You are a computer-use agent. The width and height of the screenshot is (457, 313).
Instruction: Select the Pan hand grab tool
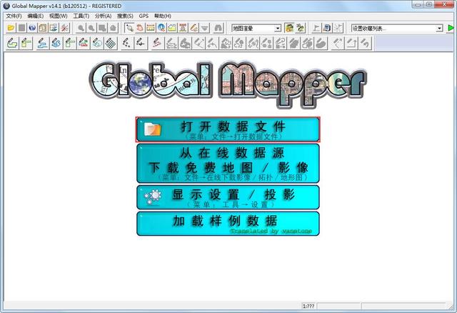point(140,28)
